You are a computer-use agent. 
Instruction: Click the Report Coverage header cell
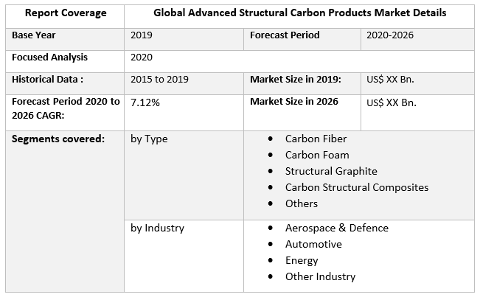(64, 13)
